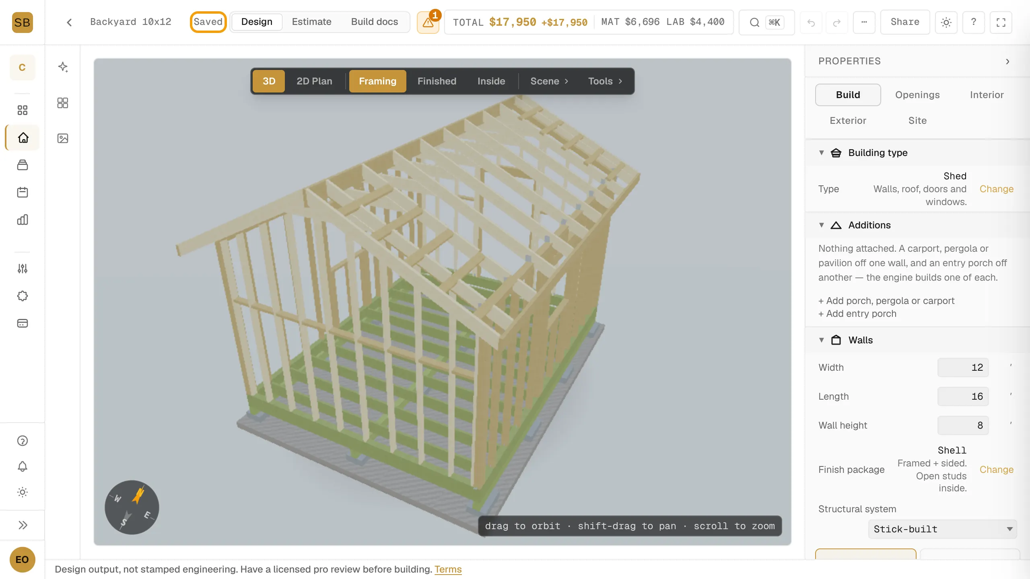This screenshot has width=1030, height=579.
Task: Open dashboard grid in left sidebar
Action: pos(23,110)
